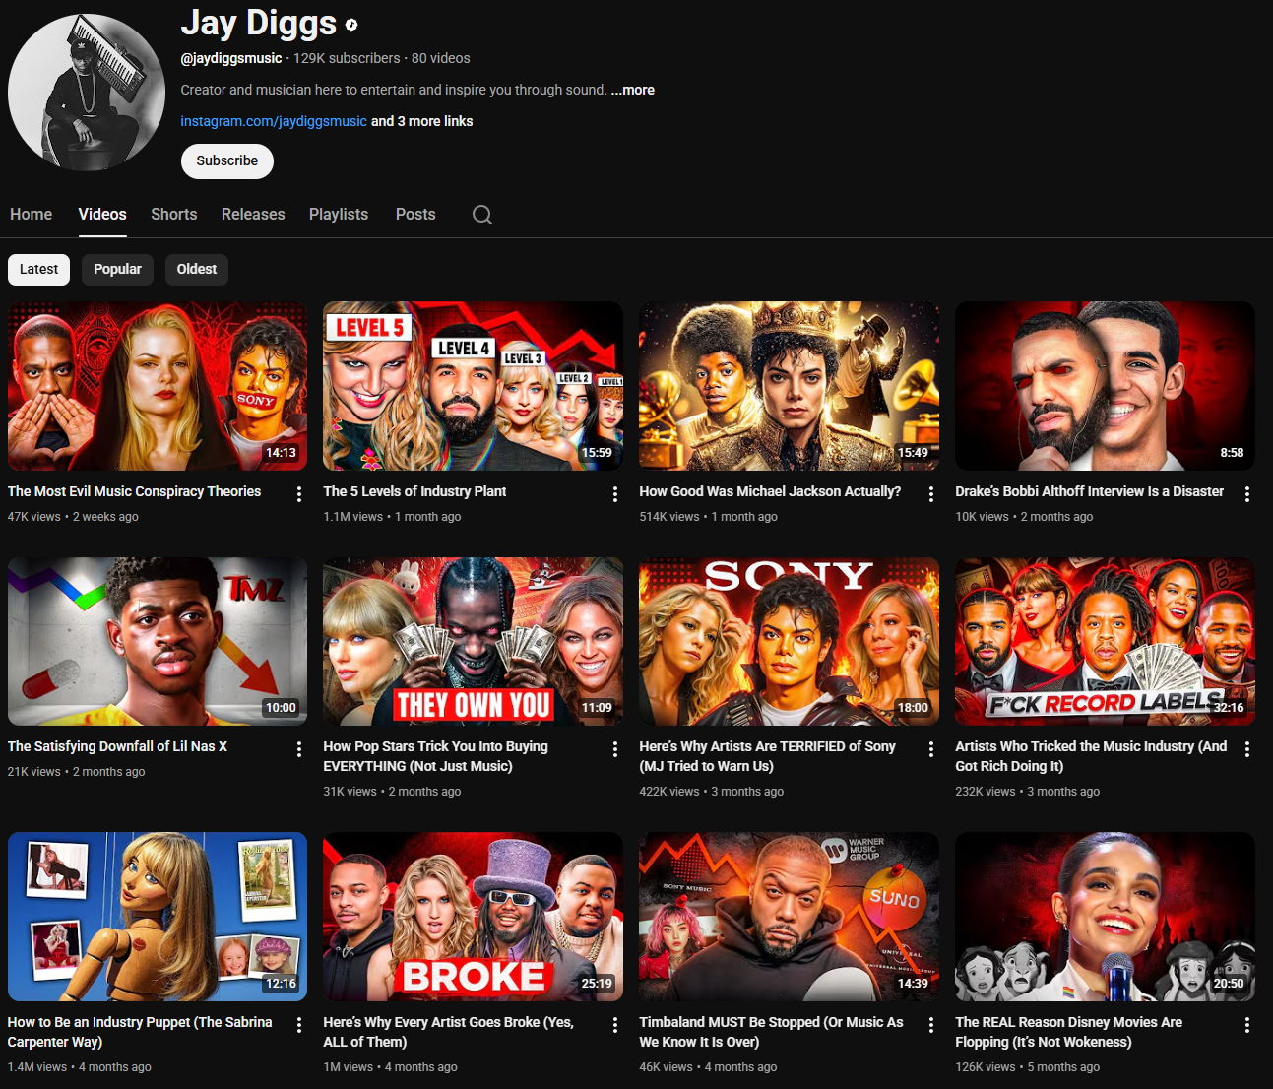Expand channel description with '...more'

[633, 90]
